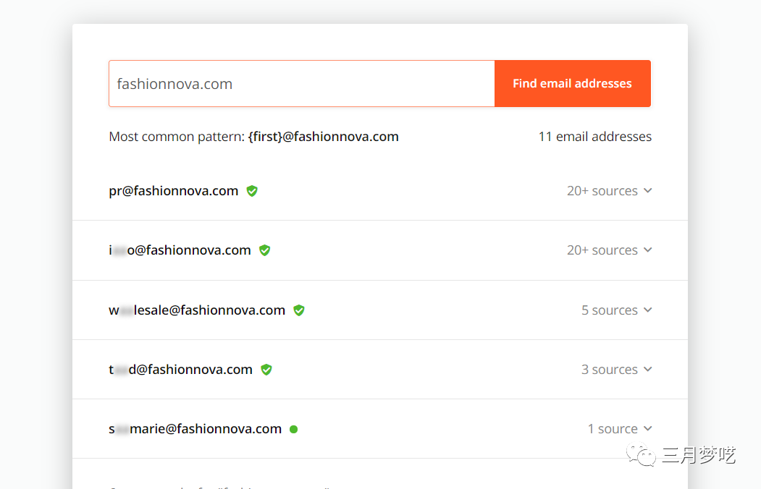The height and width of the screenshot is (489, 761).
Task: Click the verified shield next to the i…o@fashionnova.com address
Action: 265,250
